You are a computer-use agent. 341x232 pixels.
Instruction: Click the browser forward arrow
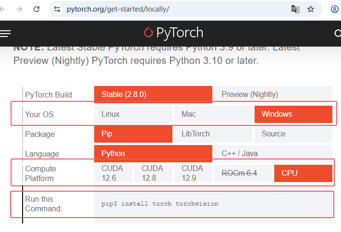pos(19,9)
